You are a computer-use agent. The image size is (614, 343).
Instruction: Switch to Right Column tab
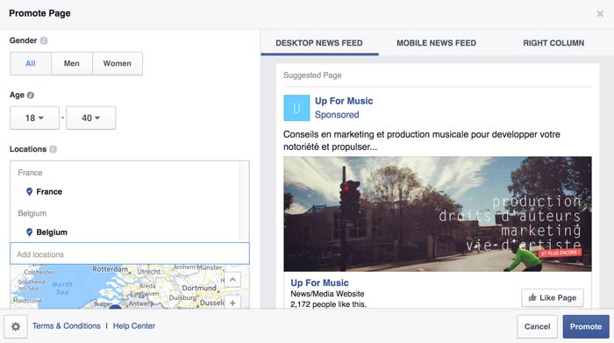553,43
